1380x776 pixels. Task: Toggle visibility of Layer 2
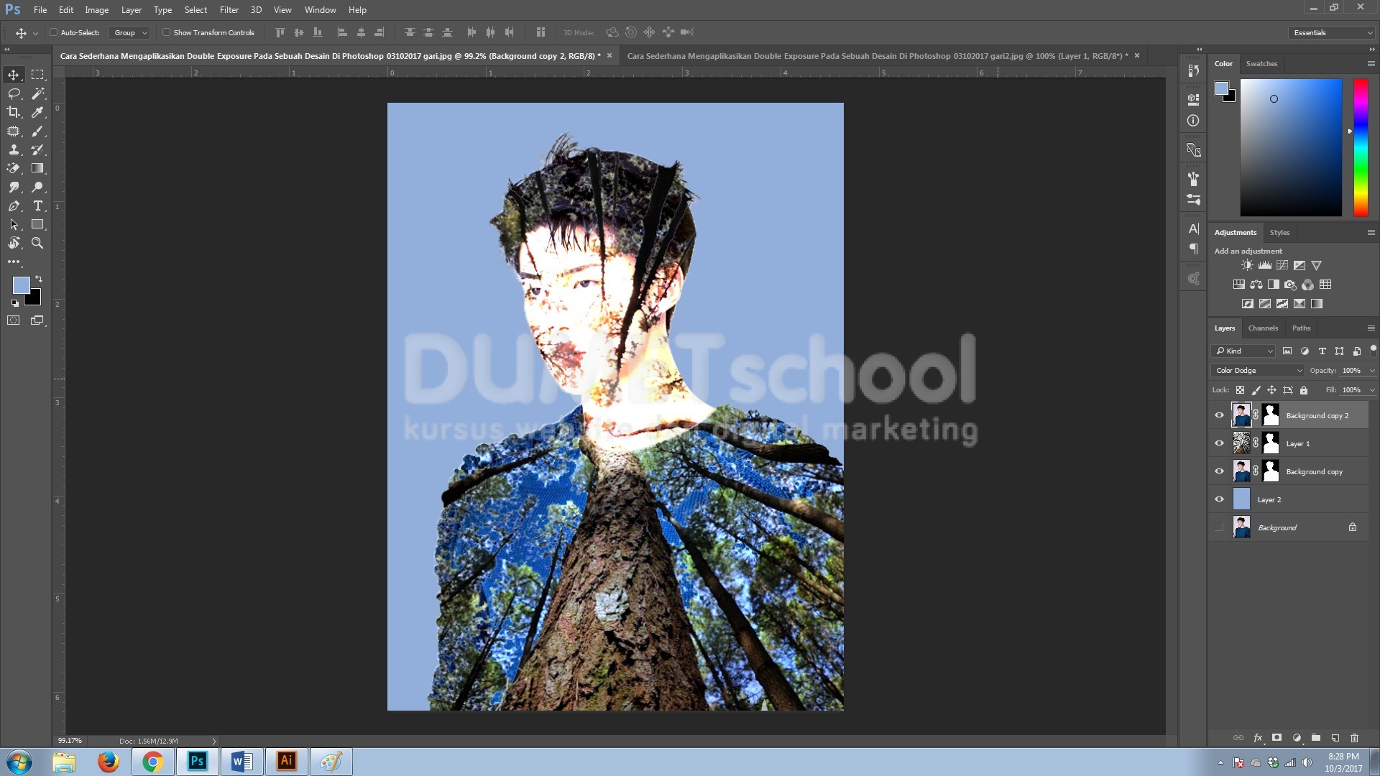pos(1220,499)
